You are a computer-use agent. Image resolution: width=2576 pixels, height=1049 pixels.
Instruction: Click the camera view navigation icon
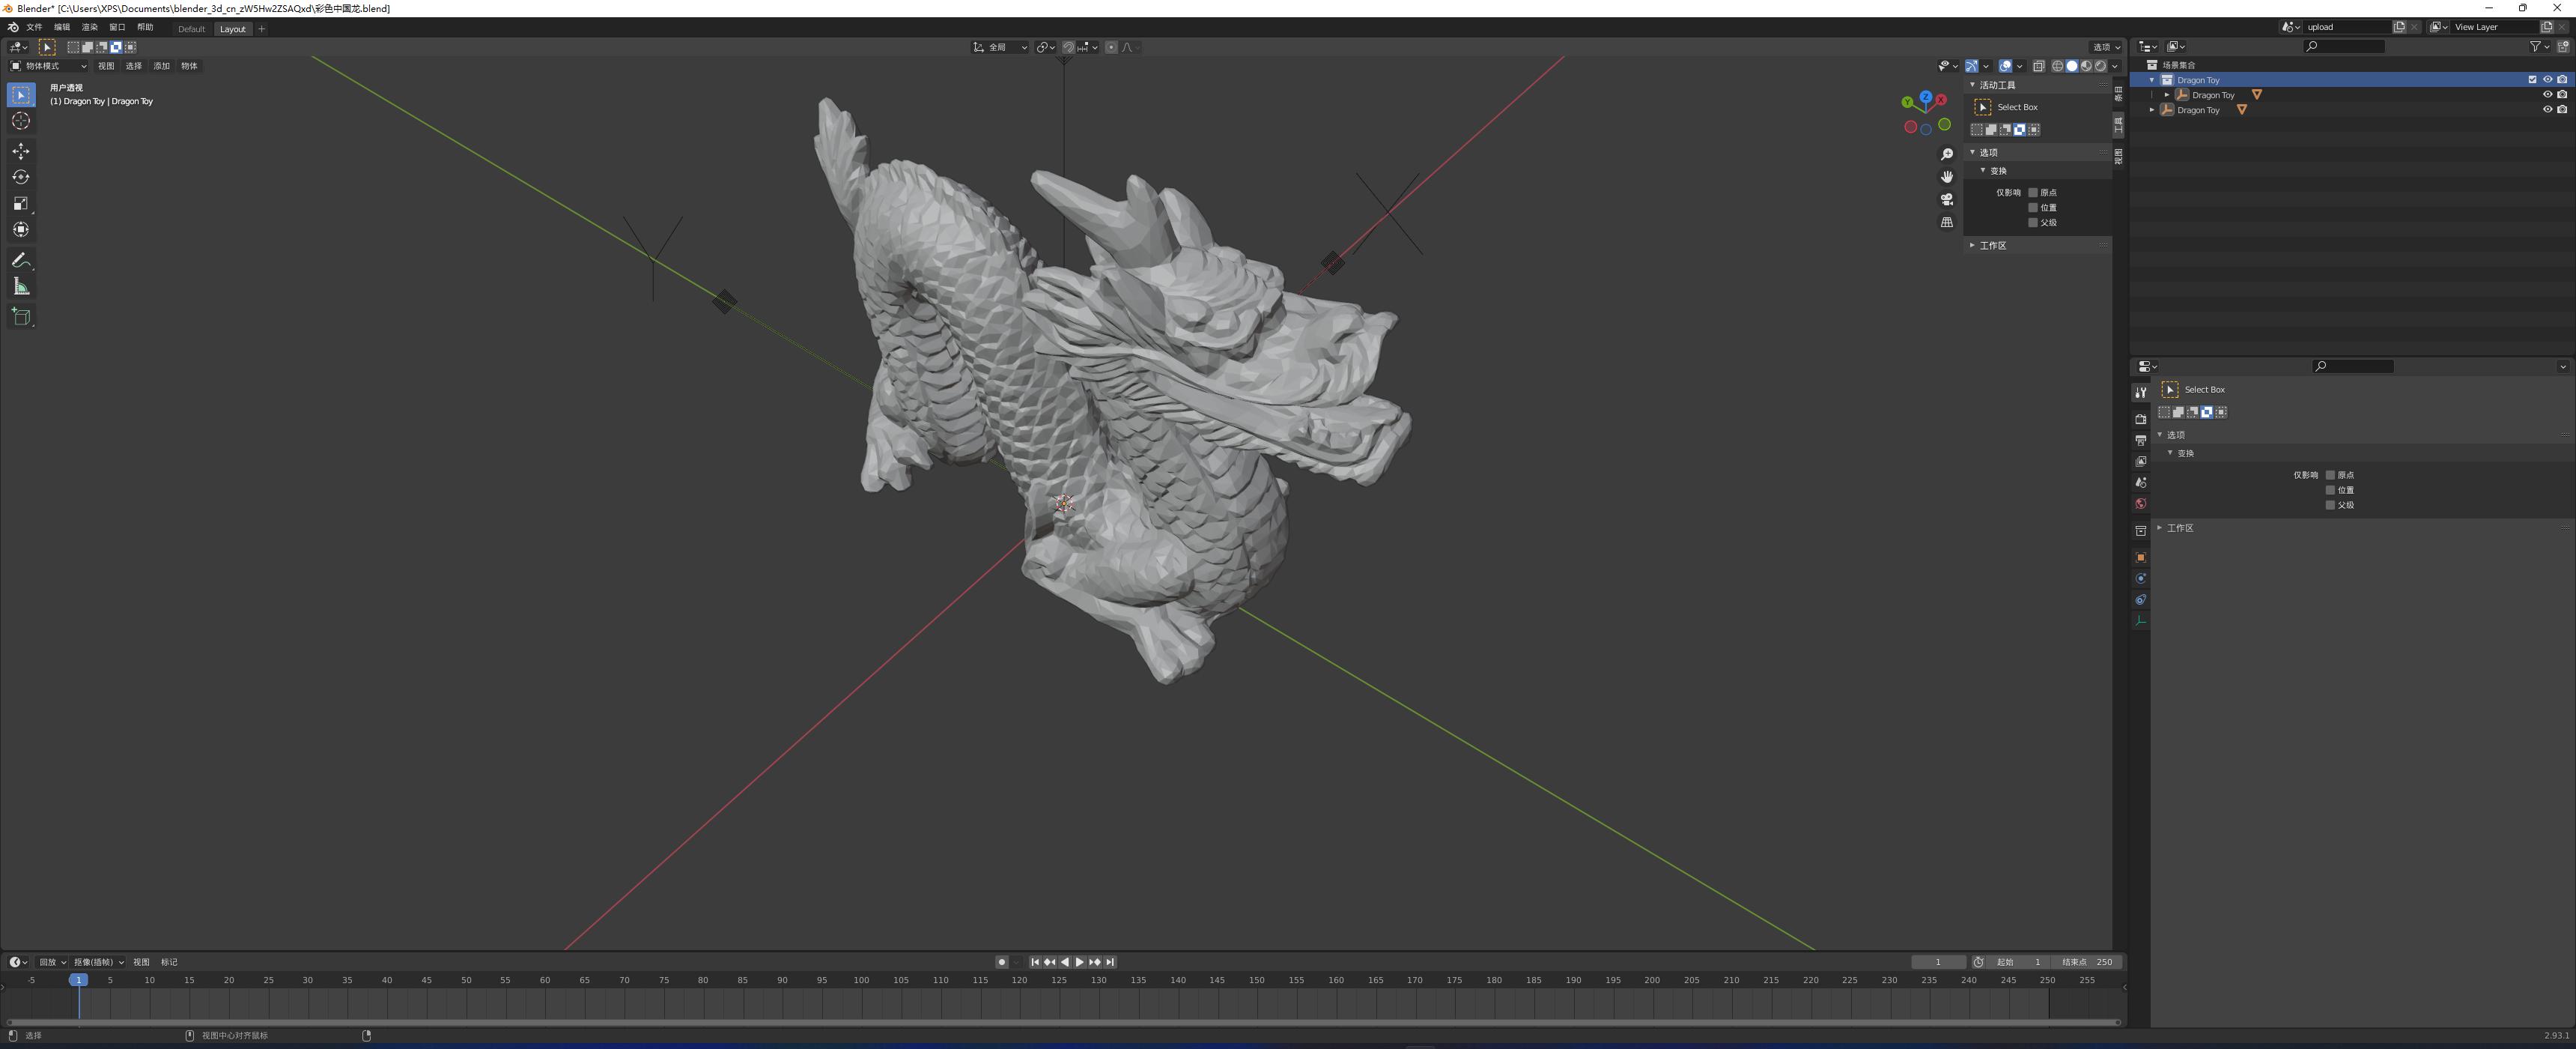pos(1946,199)
